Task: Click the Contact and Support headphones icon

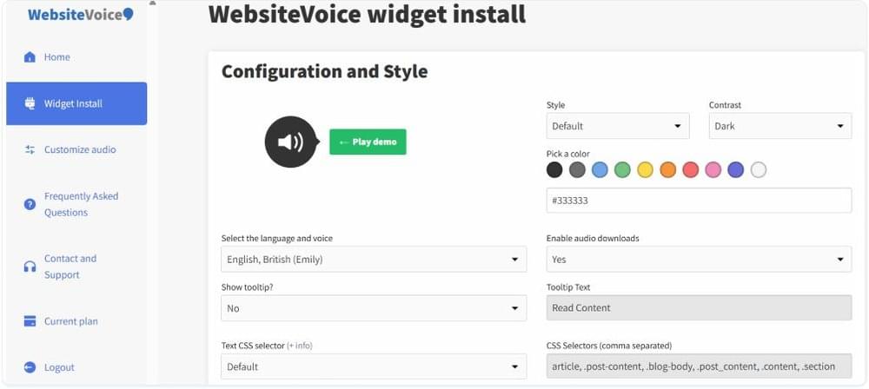Action: point(30,267)
